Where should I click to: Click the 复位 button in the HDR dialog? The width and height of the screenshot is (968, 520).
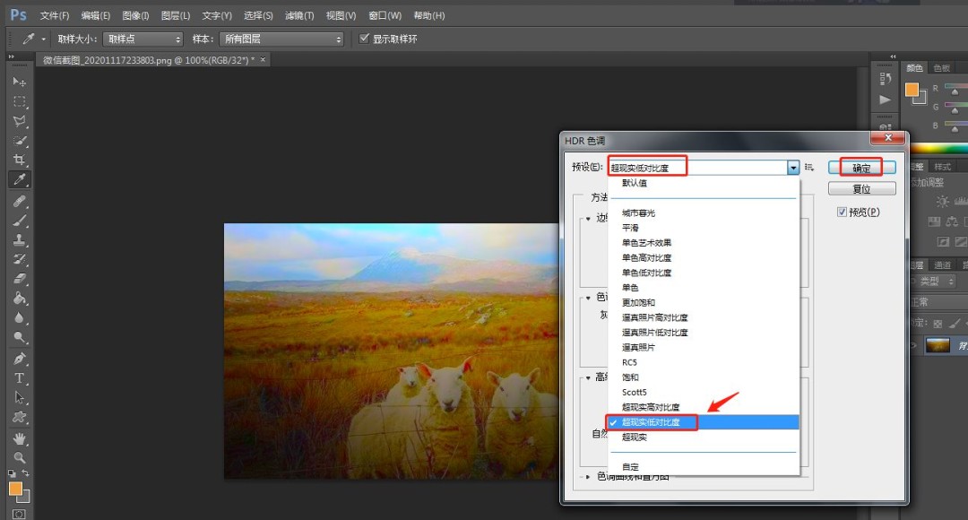click(x=861, y=189)
